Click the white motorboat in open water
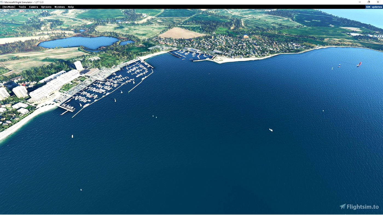The image size is (383, 215). coord(271,130)
